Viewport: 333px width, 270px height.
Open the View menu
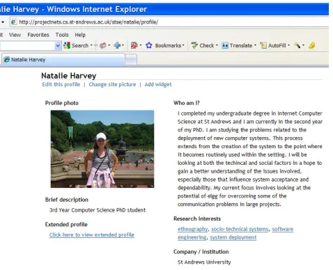pos(15,35)
